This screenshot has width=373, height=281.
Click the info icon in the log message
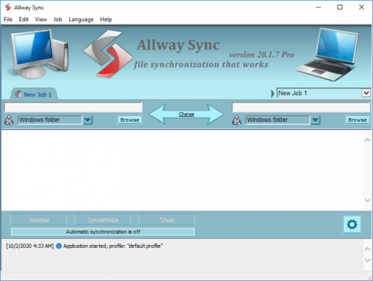(x=59, y=246)
